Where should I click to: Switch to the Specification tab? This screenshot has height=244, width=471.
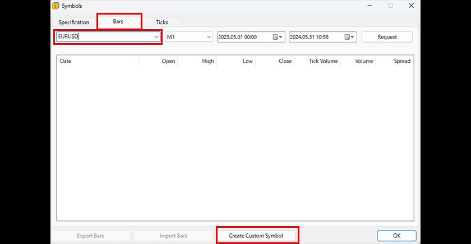(74, 22)
